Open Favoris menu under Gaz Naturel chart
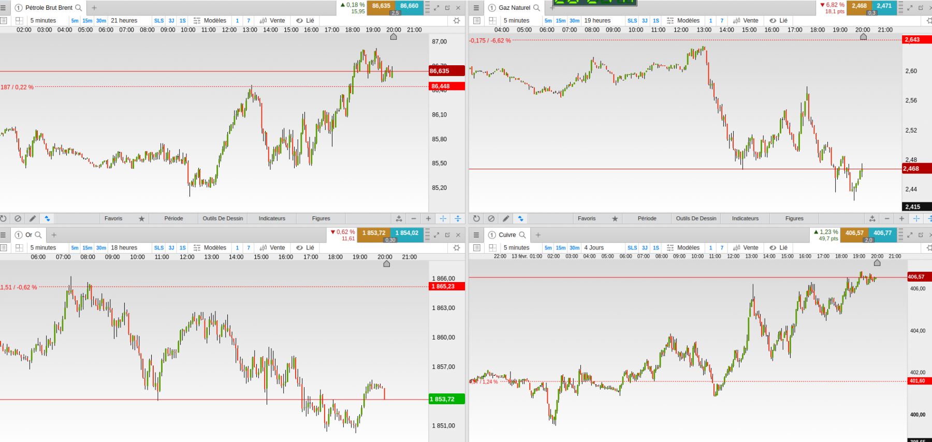 click(587, 218)
